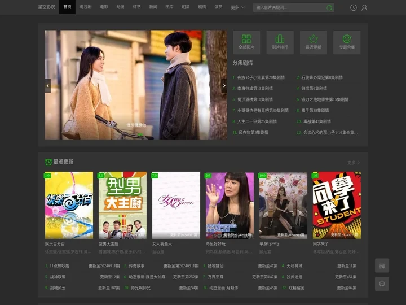Screen dimensions: 406x305
Task: Expand the 更多 navigation dropdown
Action: 238,7
